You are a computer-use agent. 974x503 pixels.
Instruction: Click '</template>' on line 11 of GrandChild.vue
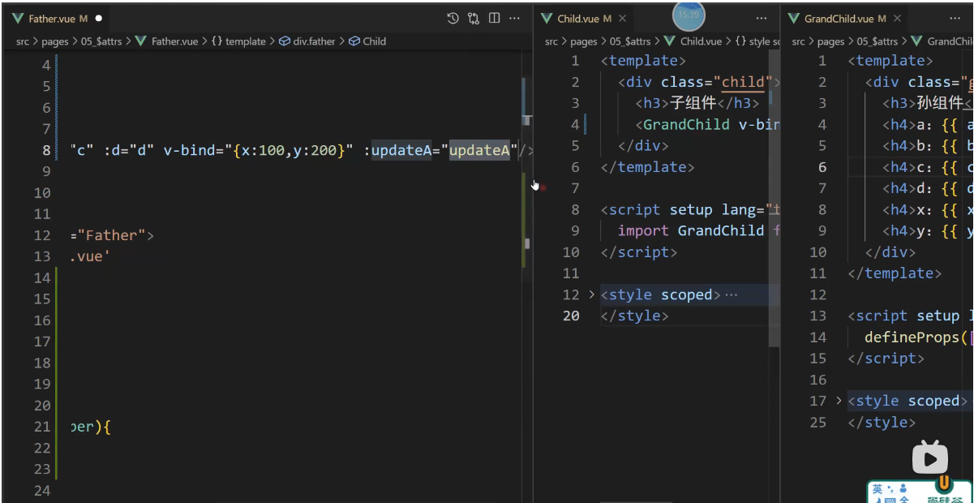tap(895, 273)
